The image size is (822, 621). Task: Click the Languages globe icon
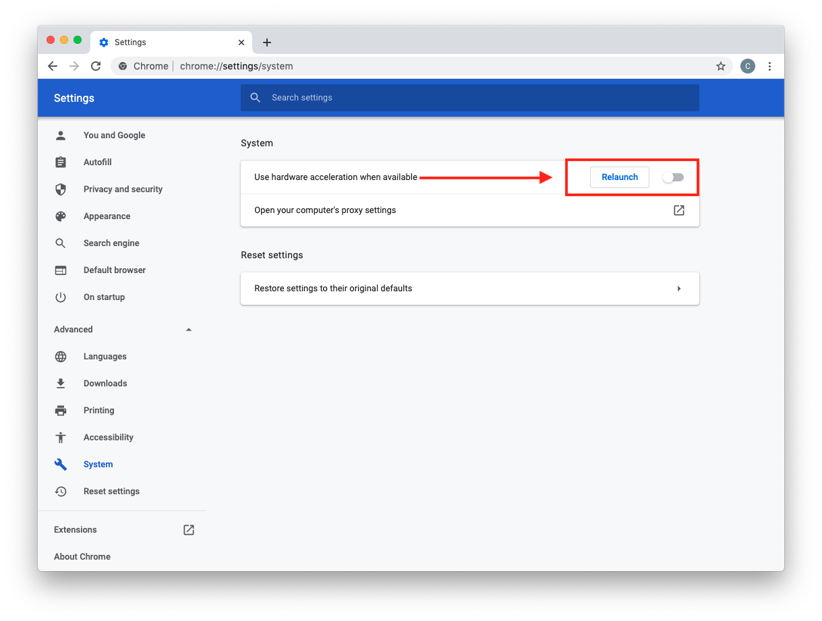(x=61, y=357)
